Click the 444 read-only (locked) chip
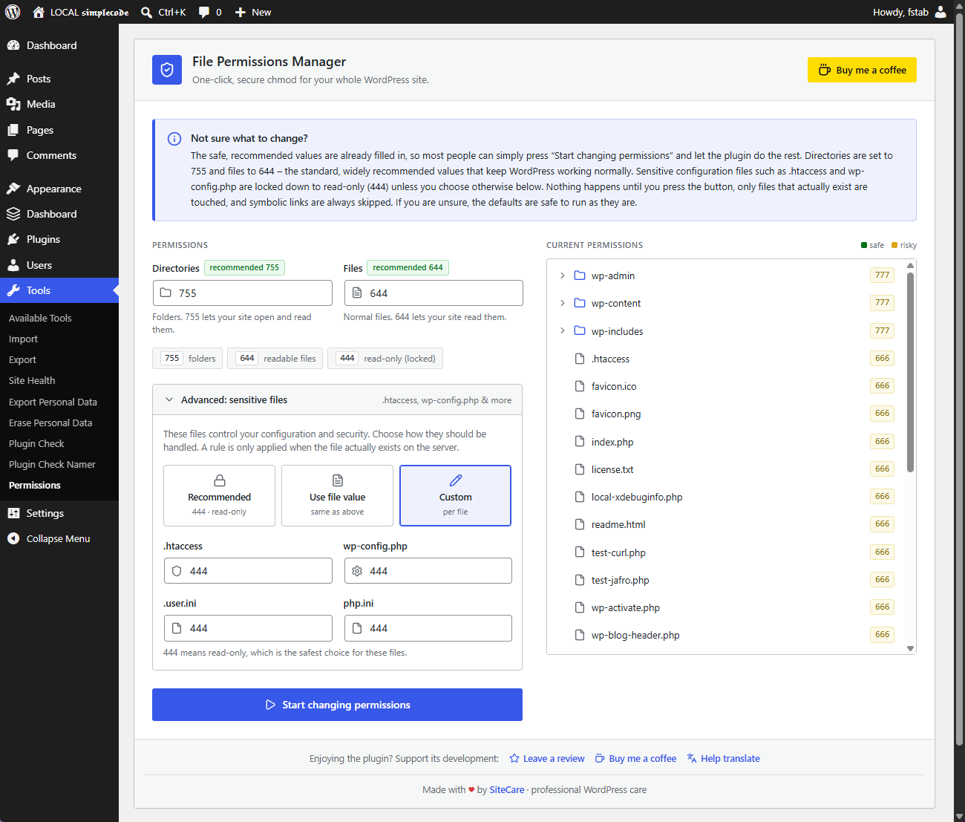The image size is (965, 822). tap(385, 359)
